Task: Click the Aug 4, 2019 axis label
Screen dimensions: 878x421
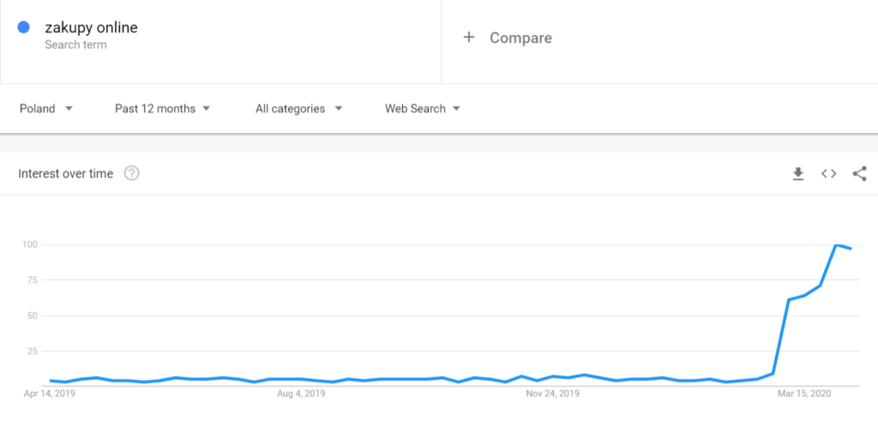Action: point(301,394)
